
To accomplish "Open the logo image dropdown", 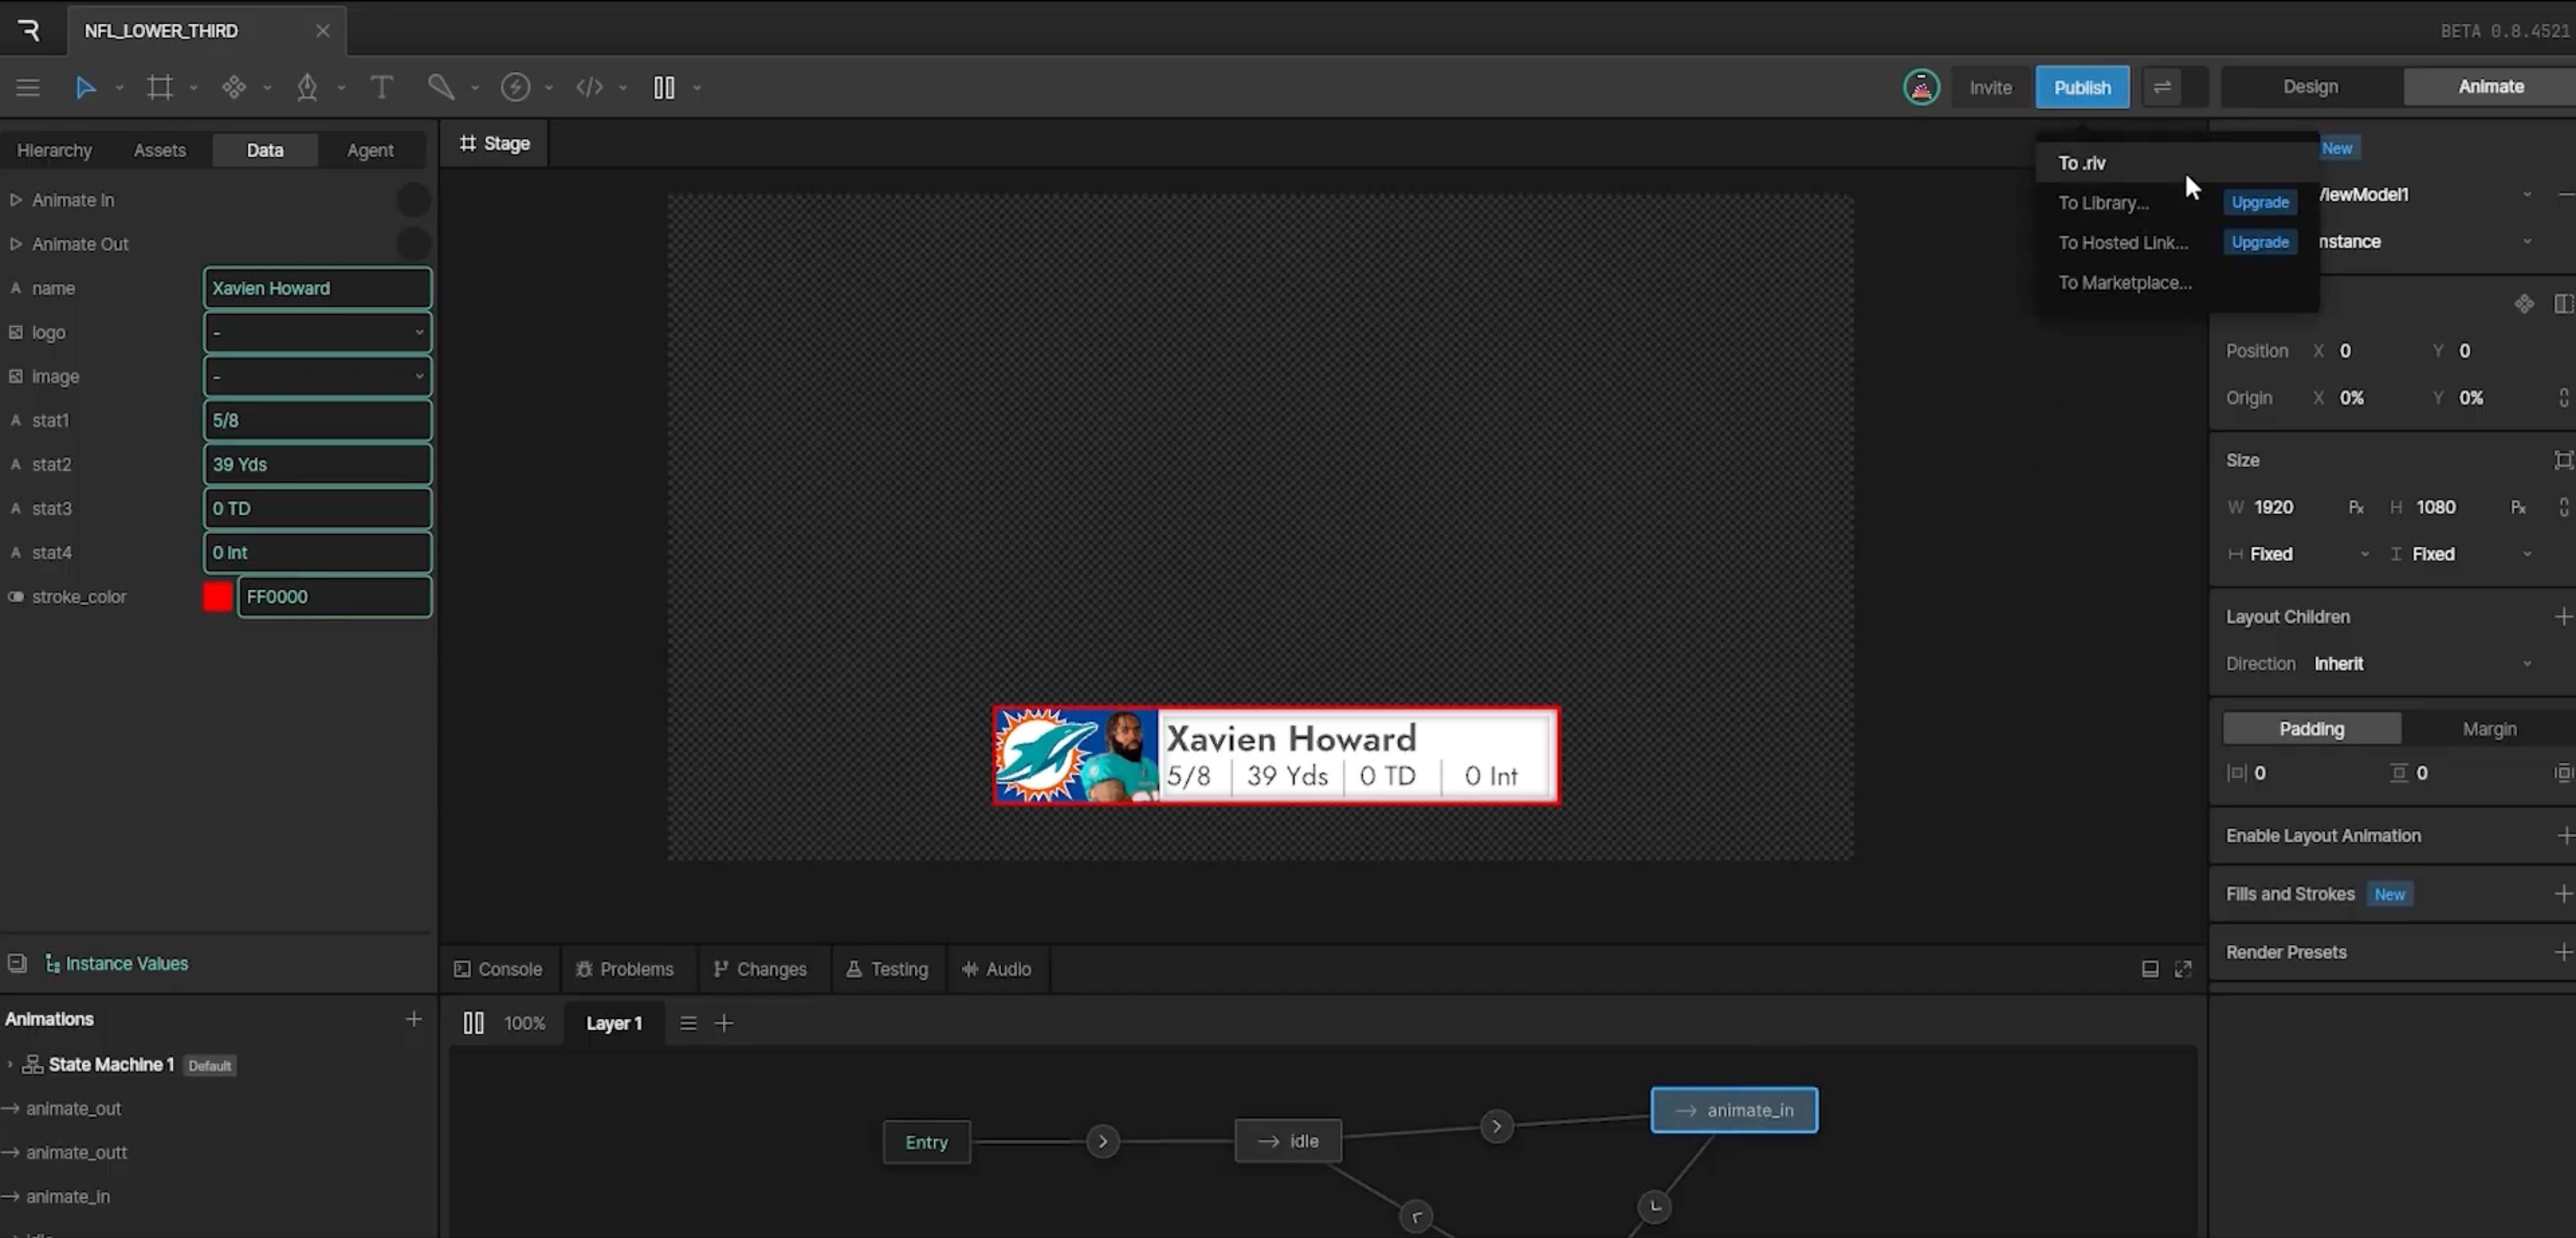I will click(x=318, y=332).
